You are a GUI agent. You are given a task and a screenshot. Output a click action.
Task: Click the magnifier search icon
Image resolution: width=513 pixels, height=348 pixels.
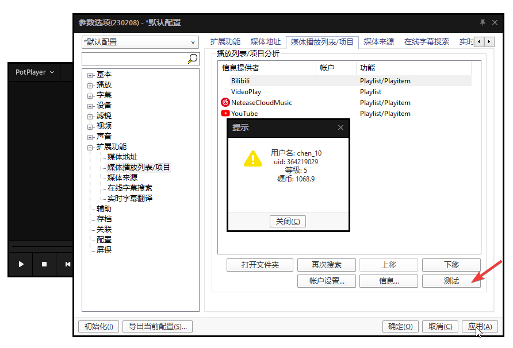click(192, 59)
